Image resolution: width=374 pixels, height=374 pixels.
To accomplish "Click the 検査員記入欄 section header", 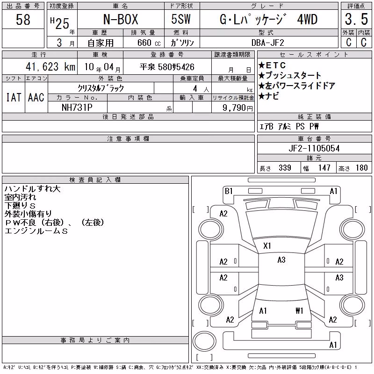I will [x=95, y=180].
